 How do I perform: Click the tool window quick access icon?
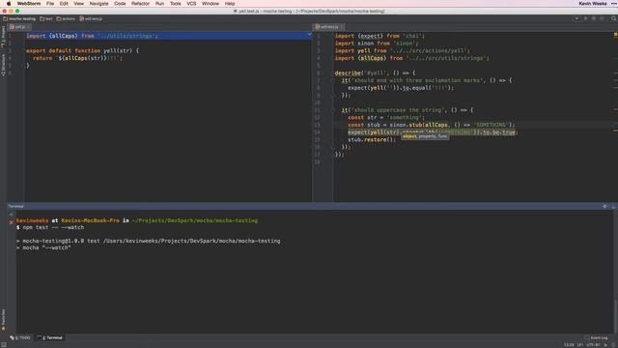pos(4,344)
